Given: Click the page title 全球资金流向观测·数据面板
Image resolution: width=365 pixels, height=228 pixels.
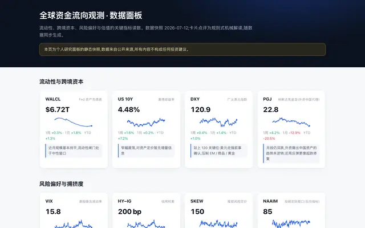Looking at the screenshot, I should point(91,15).
